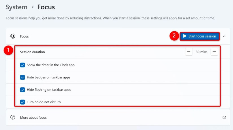
Task: Go back to System in the breadcrumb
Action: pyautogui.click(x=16, y=7)
